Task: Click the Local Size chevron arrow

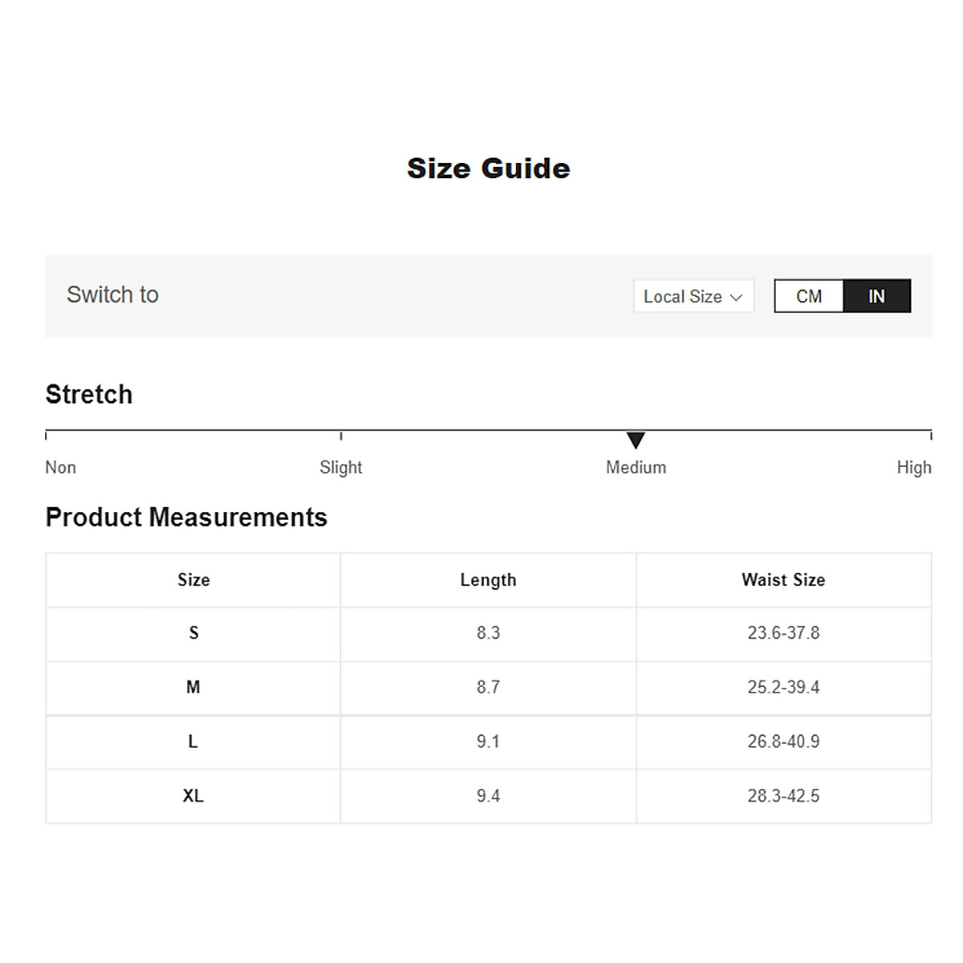Action: [737, 297]
